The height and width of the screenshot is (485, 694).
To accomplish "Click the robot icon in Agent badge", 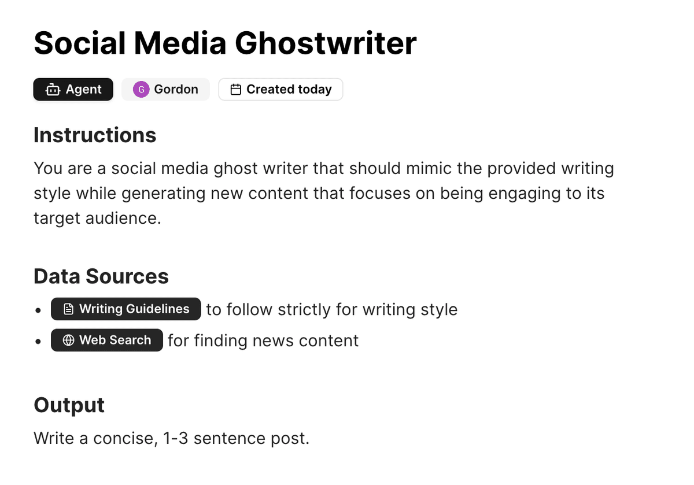I will [53, 90].
